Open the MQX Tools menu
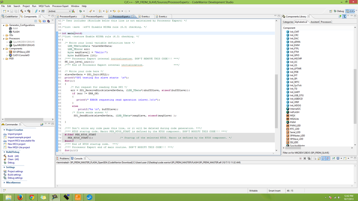The width and height of the screenshot is (358, 201). point(44,6)
